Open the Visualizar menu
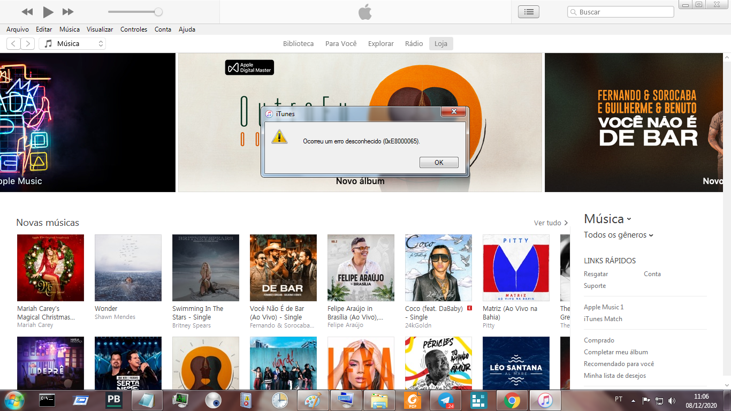 point(100,29)
